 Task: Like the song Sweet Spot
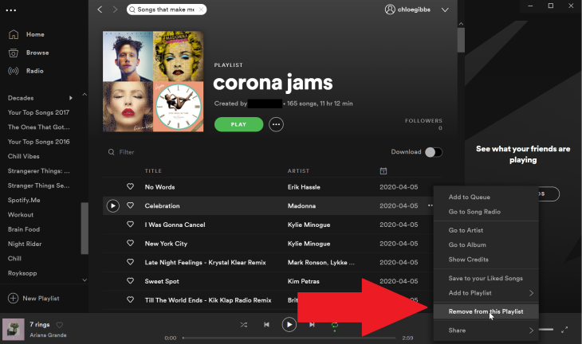tap(130, 281)
